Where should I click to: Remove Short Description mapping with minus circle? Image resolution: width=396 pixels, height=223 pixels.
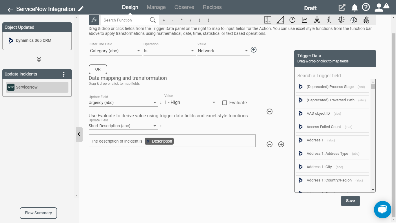coord(270,144)
